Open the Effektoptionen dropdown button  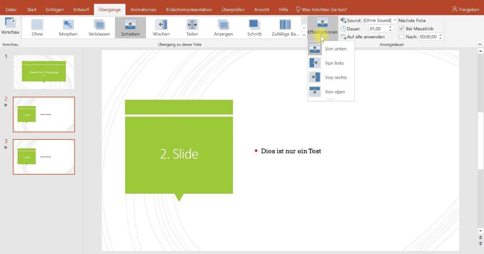click(x=322, y=27)
